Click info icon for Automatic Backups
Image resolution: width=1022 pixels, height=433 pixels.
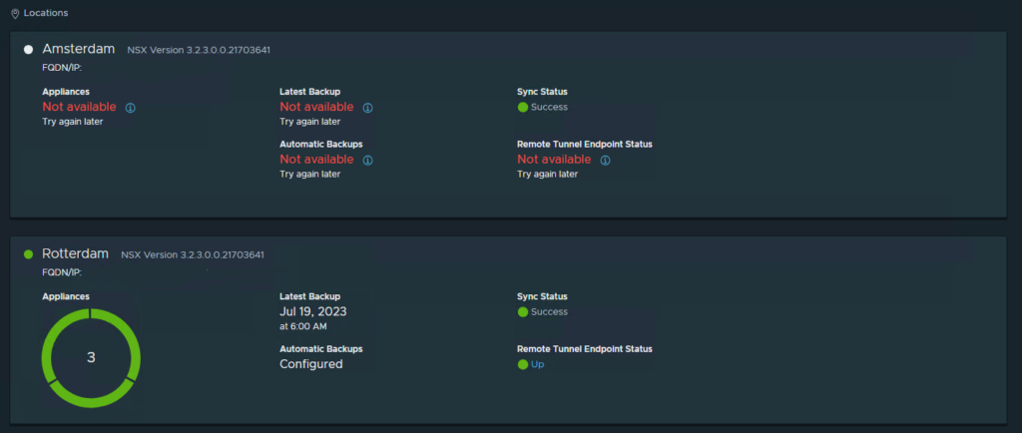point(367,161)
